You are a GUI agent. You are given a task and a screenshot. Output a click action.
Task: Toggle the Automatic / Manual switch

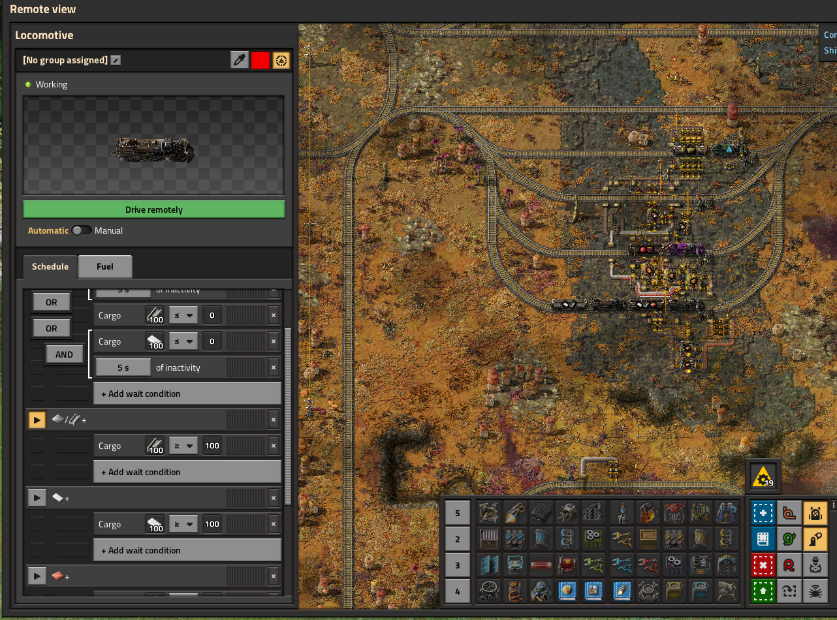click(x=82, y=230)
